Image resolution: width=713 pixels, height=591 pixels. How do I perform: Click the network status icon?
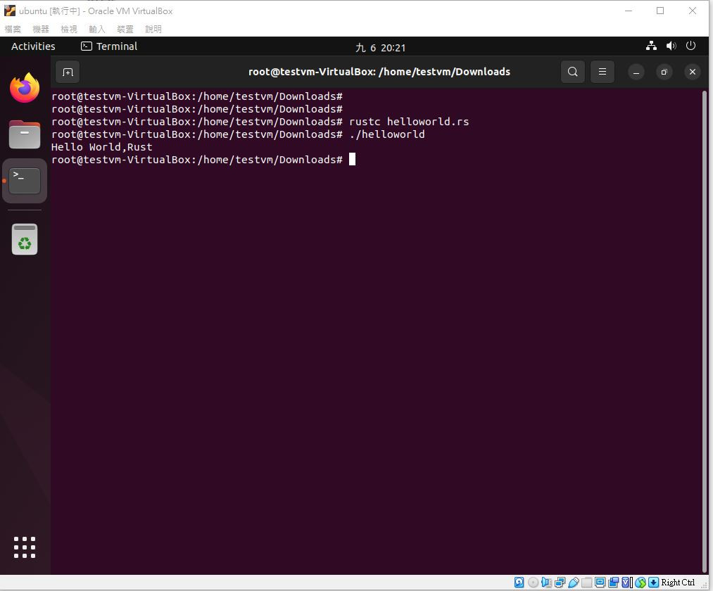point(651,46)
